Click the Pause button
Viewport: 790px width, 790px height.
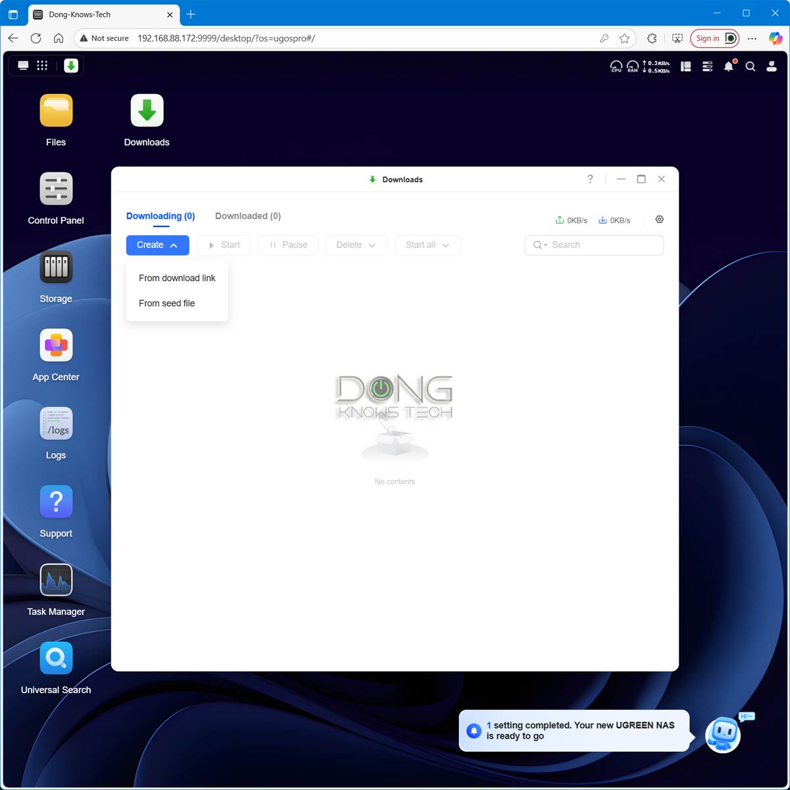coord(288,245)
